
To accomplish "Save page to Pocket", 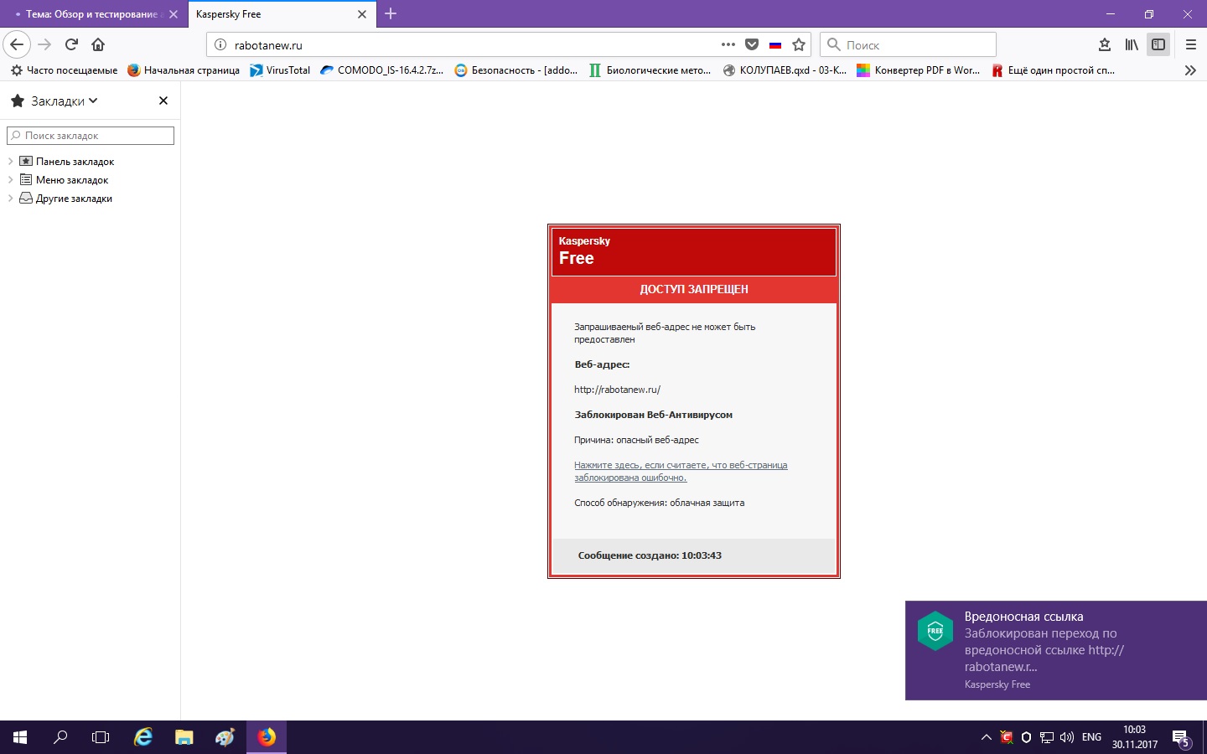I will click(752, 44).
